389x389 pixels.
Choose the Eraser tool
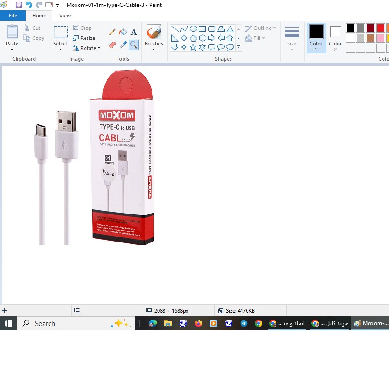(x=113, y=44)
